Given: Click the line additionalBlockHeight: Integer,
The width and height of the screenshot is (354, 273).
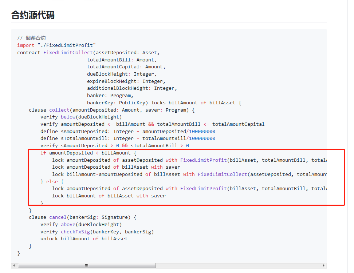Looking at the screenshot, I should click(132, 88).
